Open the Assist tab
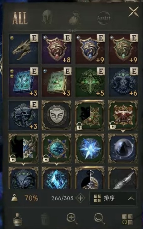This screenshot has height=229, width=143. click(x=104, y=18)
